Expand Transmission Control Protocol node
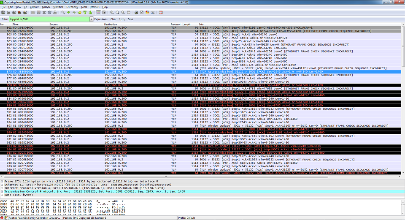The image size is (405, 220). (2, 192)
